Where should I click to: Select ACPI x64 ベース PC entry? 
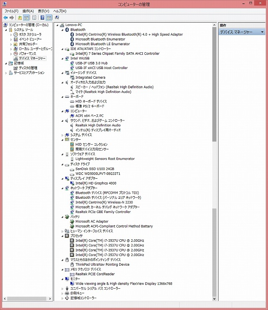click(90, 115)
